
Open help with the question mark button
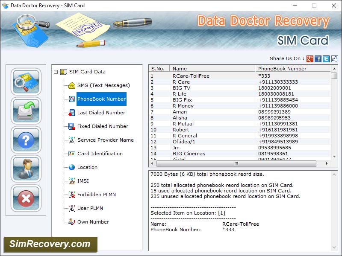coord(26,140)
